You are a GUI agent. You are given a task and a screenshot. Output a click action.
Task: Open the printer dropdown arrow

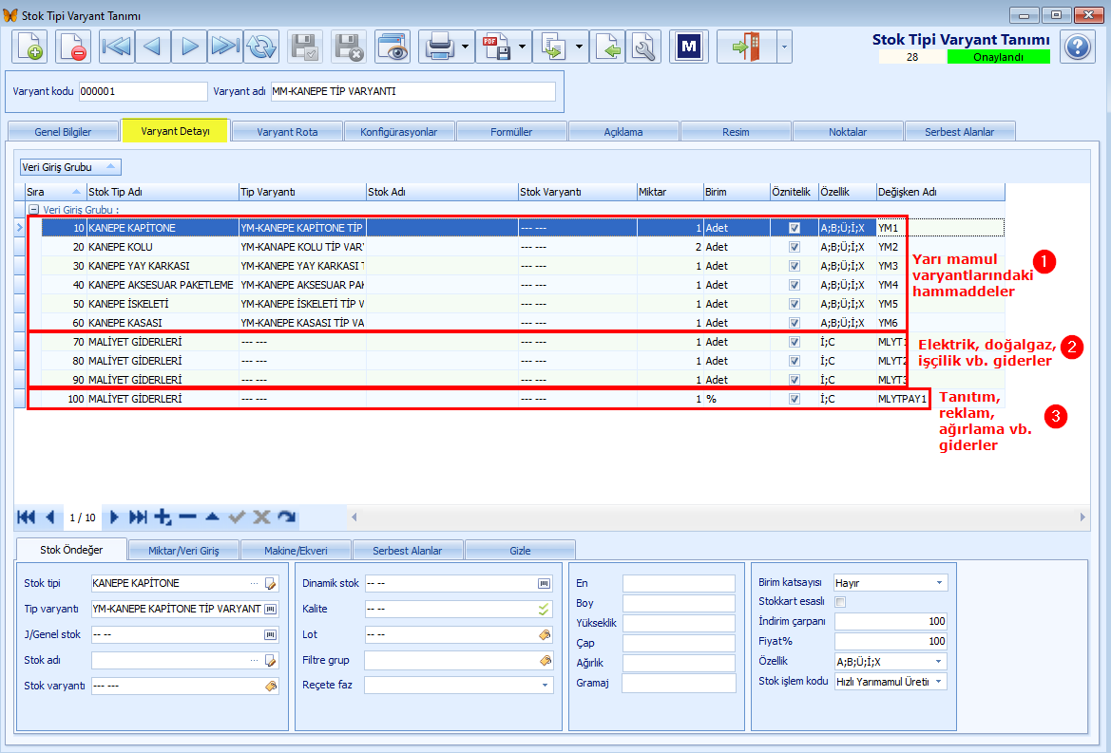coord(466,47)
